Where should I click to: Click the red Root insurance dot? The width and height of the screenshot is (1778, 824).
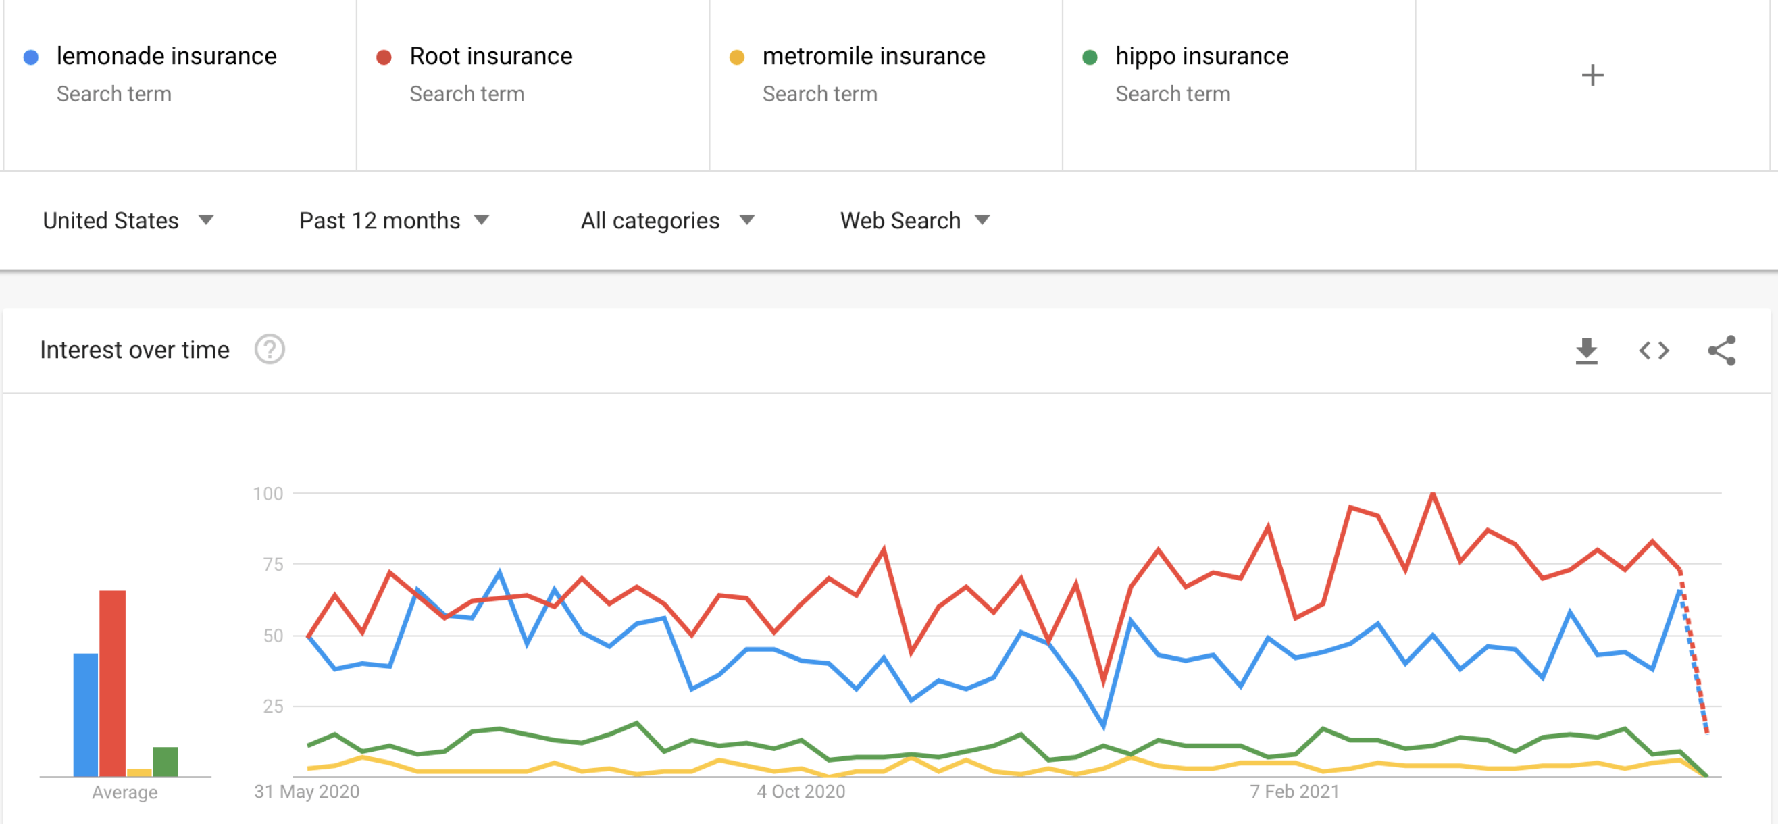pyautogui.click(x=384, y=57)
